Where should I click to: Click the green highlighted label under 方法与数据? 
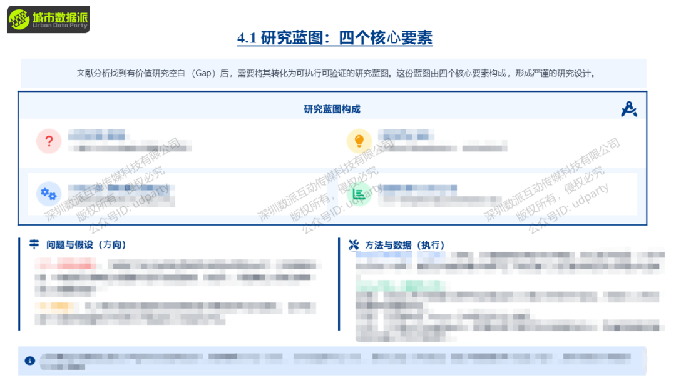pyautogui.click(x=401, y=285)
